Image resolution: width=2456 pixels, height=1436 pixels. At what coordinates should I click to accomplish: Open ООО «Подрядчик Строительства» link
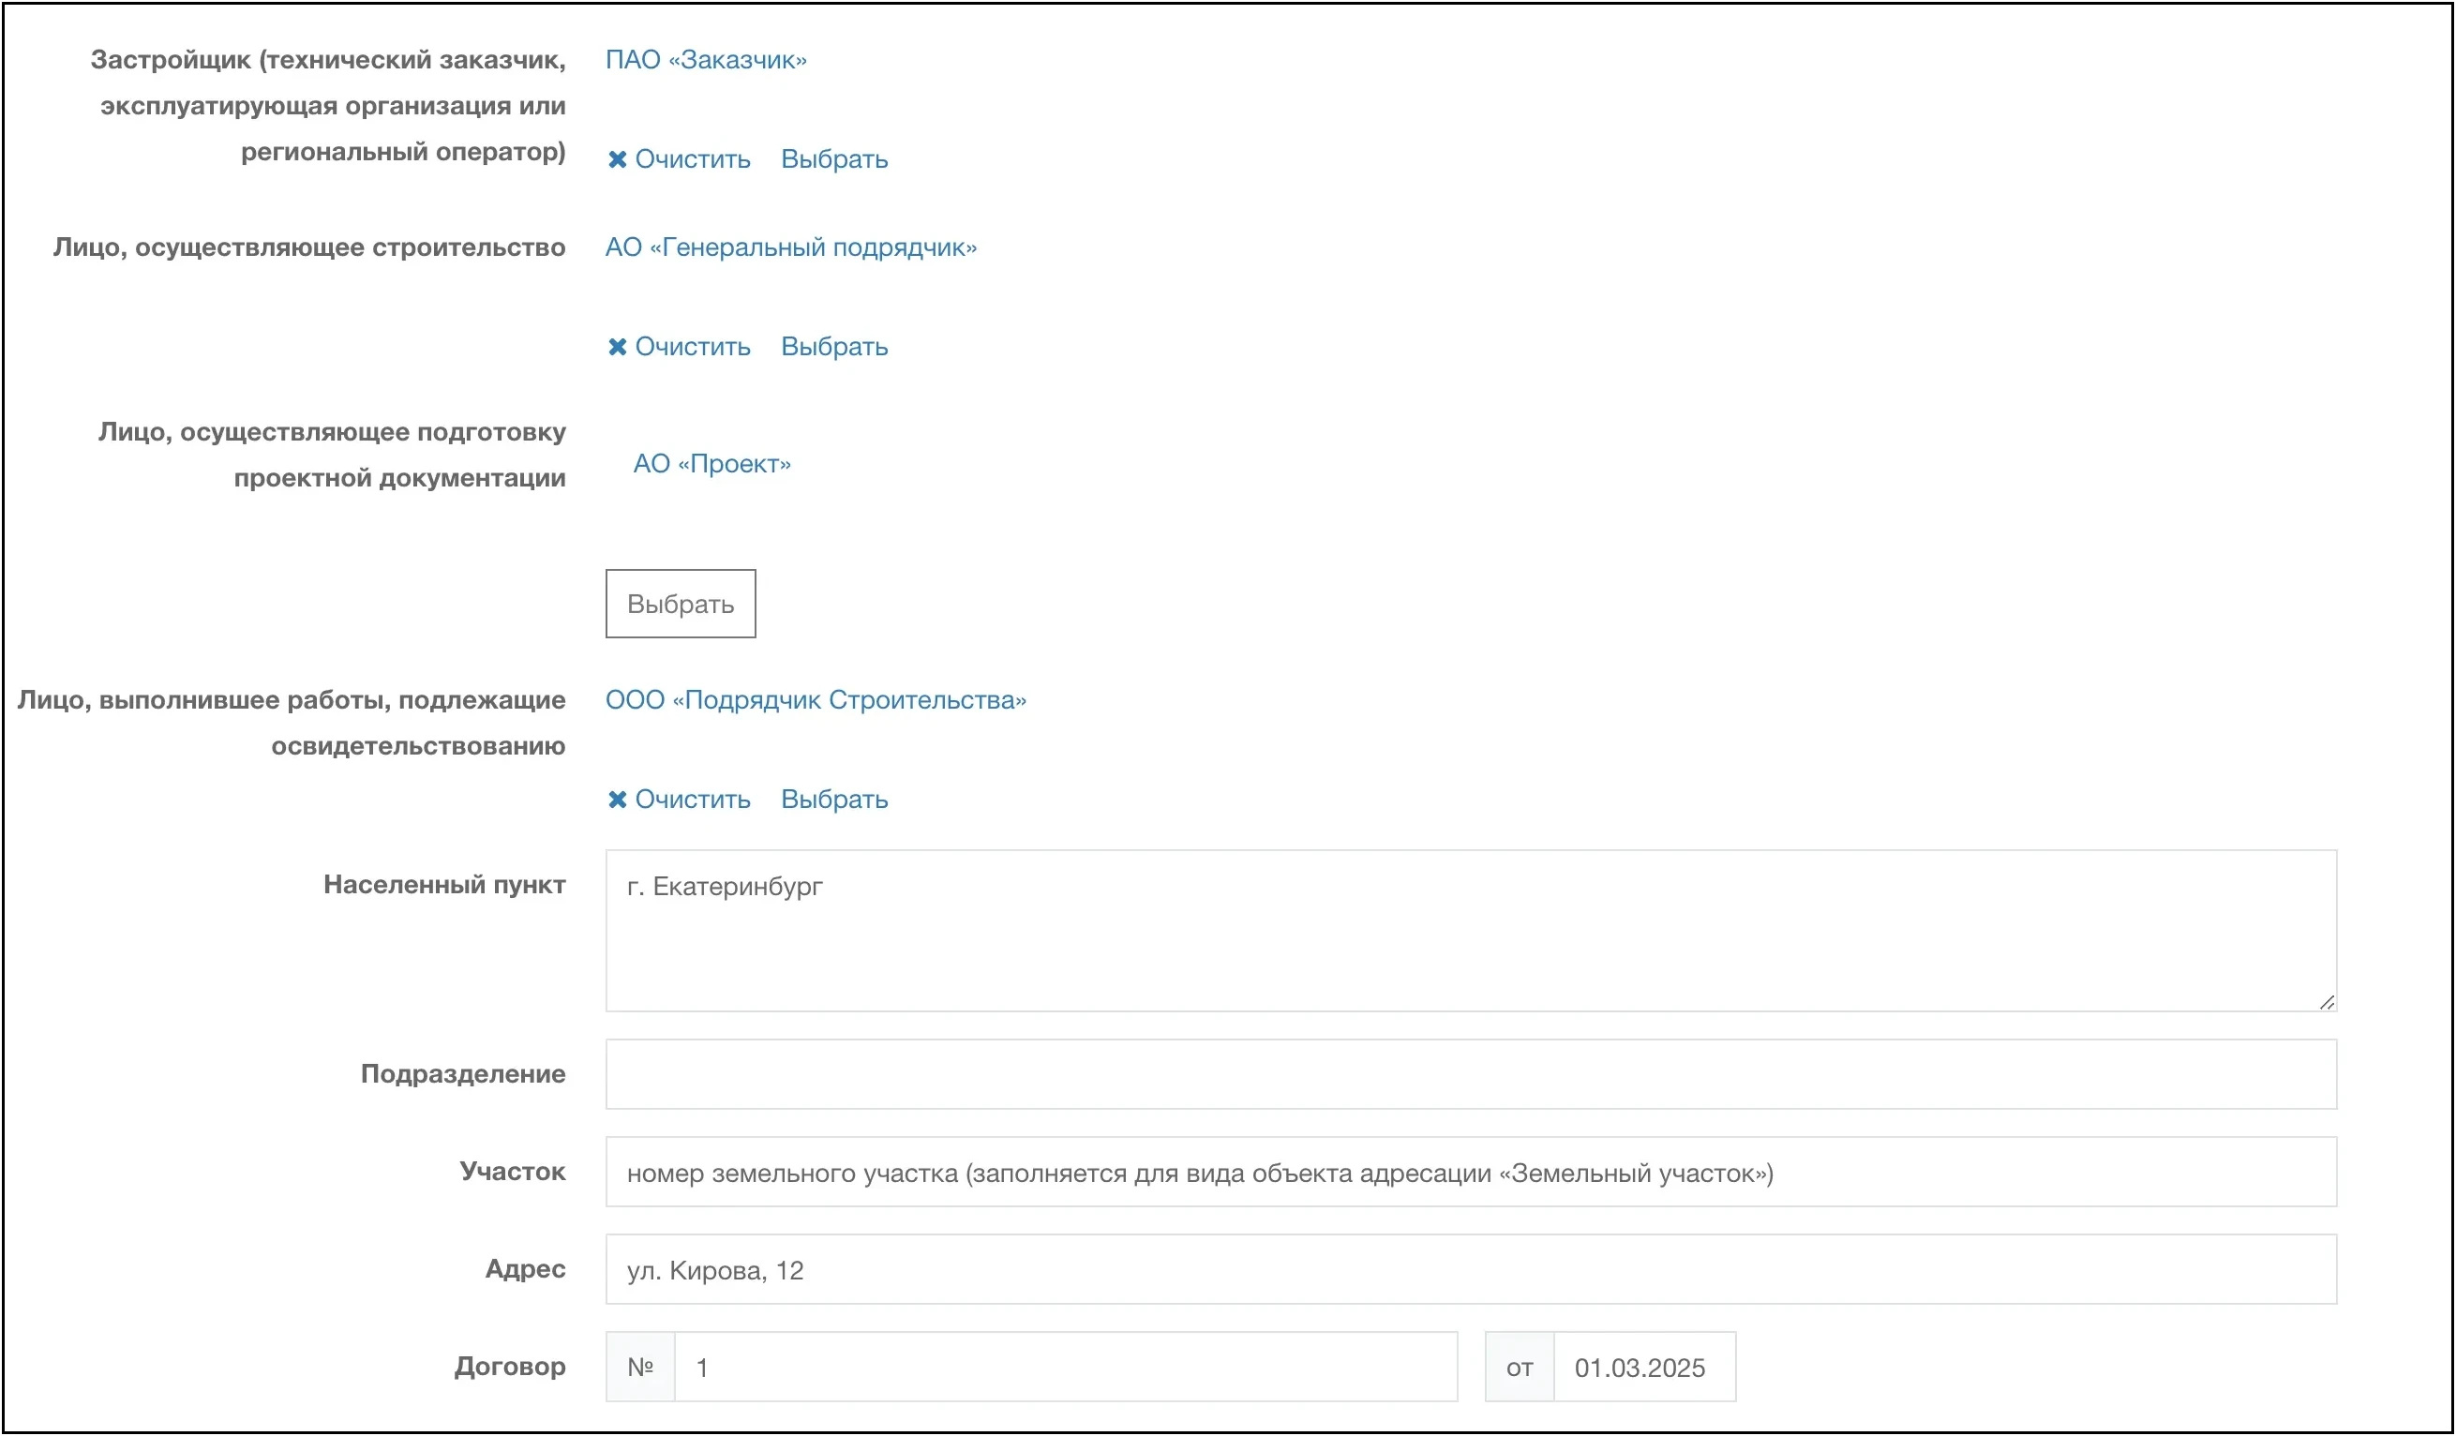point(816,700)
